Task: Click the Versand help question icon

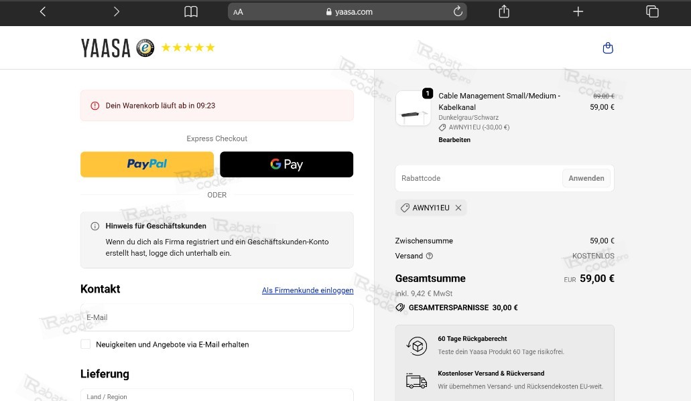Action: point(429,256)
